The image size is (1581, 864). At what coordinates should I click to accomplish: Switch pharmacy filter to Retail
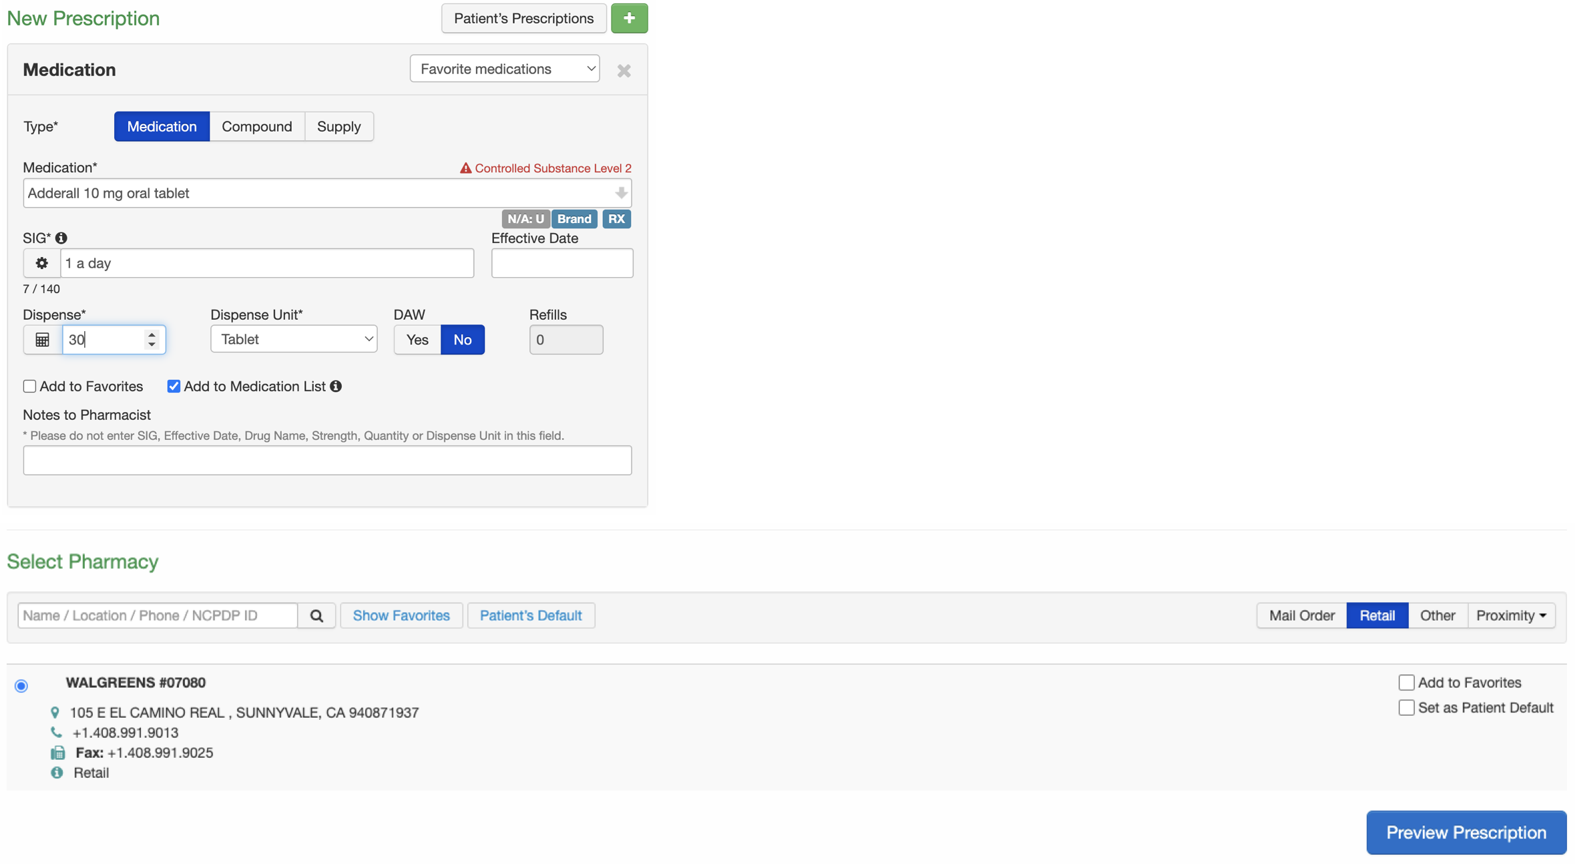point(1377,616)
